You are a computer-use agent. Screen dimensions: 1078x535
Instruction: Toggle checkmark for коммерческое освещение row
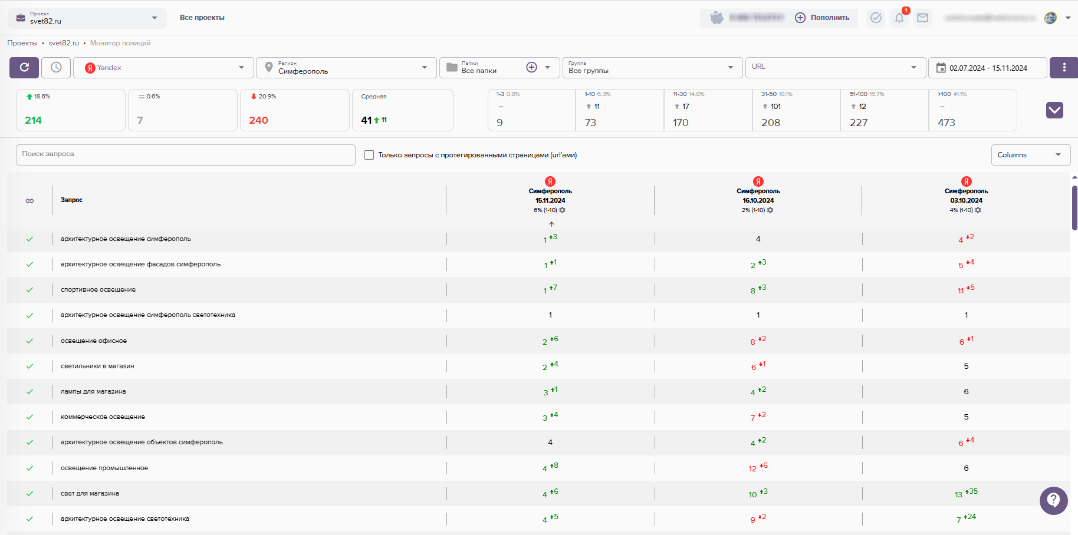click(29, 417)
